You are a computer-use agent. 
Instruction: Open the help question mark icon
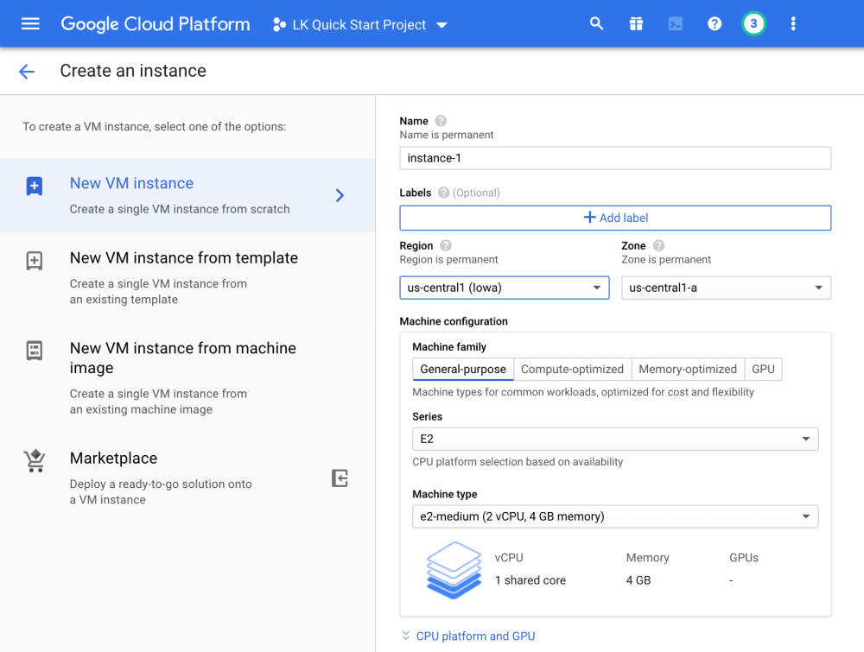(715, 24)
